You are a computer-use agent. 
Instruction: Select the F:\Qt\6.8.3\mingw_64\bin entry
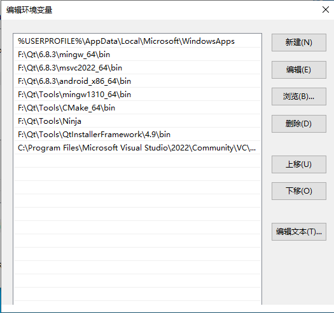click(137, 55)
